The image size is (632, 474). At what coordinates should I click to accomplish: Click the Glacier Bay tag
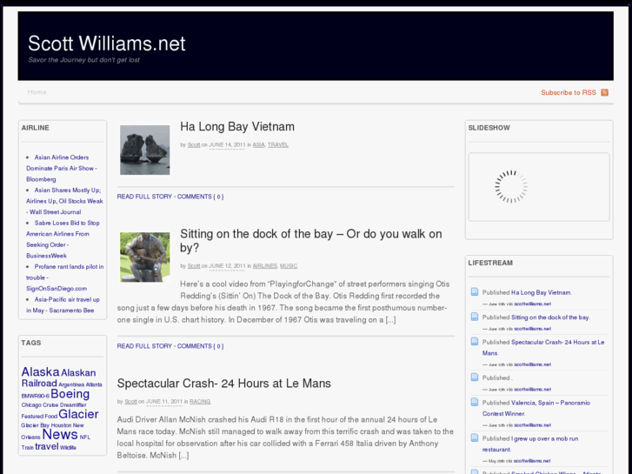tap(35, 425)
